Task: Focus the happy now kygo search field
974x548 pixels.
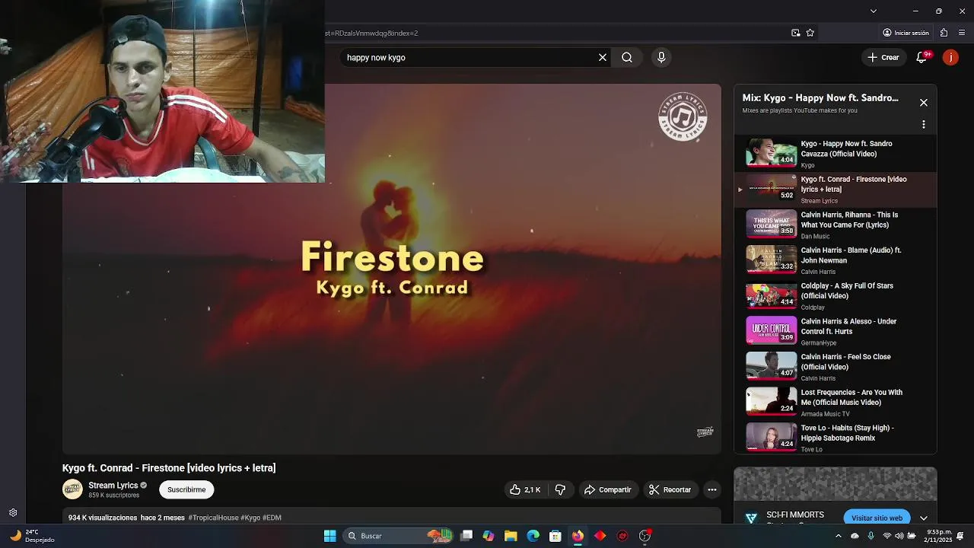Action: point(468,57)
